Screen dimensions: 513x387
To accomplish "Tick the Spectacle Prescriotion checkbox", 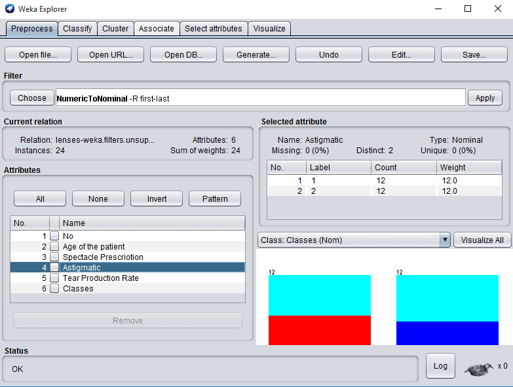I will click(x=54, y=257).
